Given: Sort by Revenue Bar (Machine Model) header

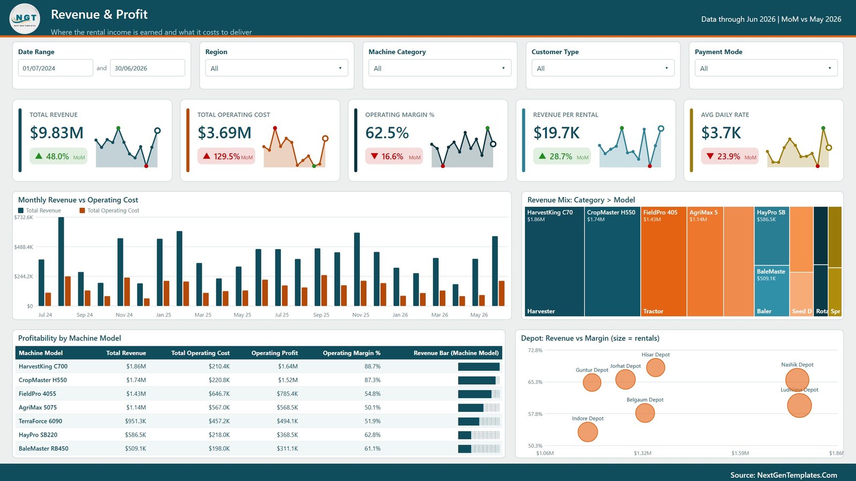Looking at the screenshot, I should click(456, 353).
